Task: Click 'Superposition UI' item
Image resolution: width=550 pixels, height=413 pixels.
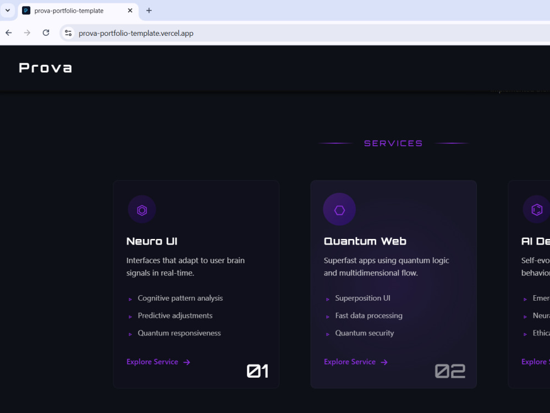Action: tap(362, 298)
